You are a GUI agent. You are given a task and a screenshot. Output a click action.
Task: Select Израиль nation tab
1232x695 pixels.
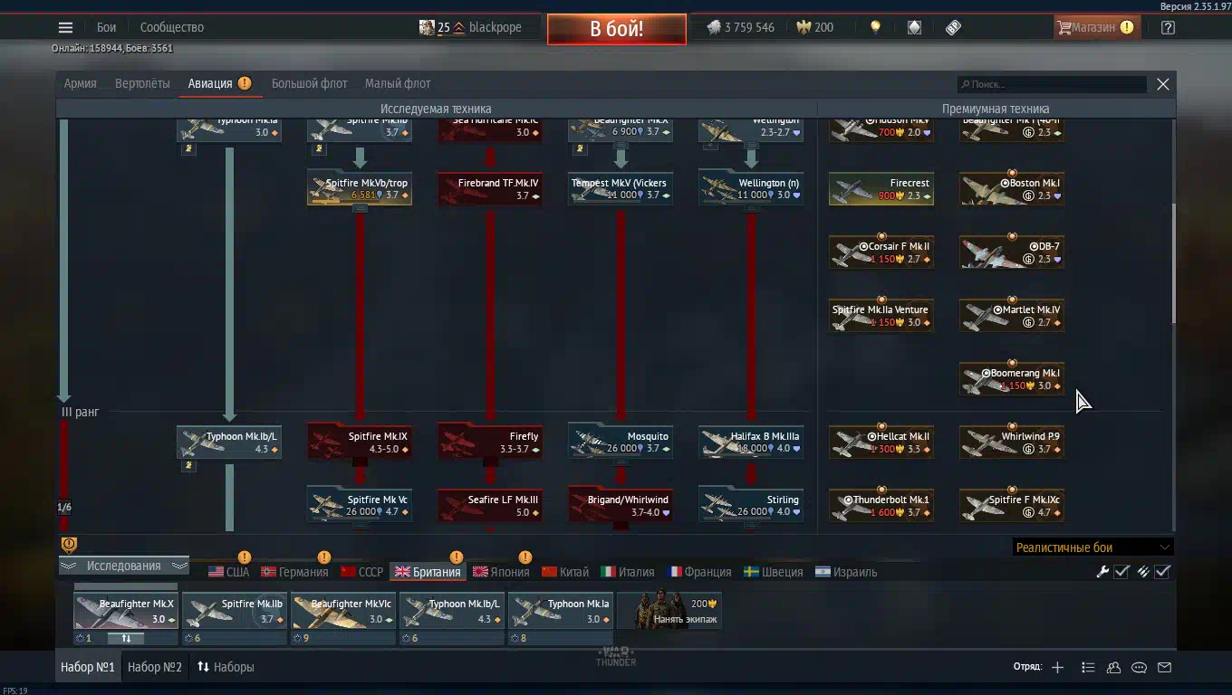click(x=846, y=572)
